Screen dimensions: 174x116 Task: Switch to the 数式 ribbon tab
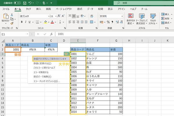coord(79,9)
